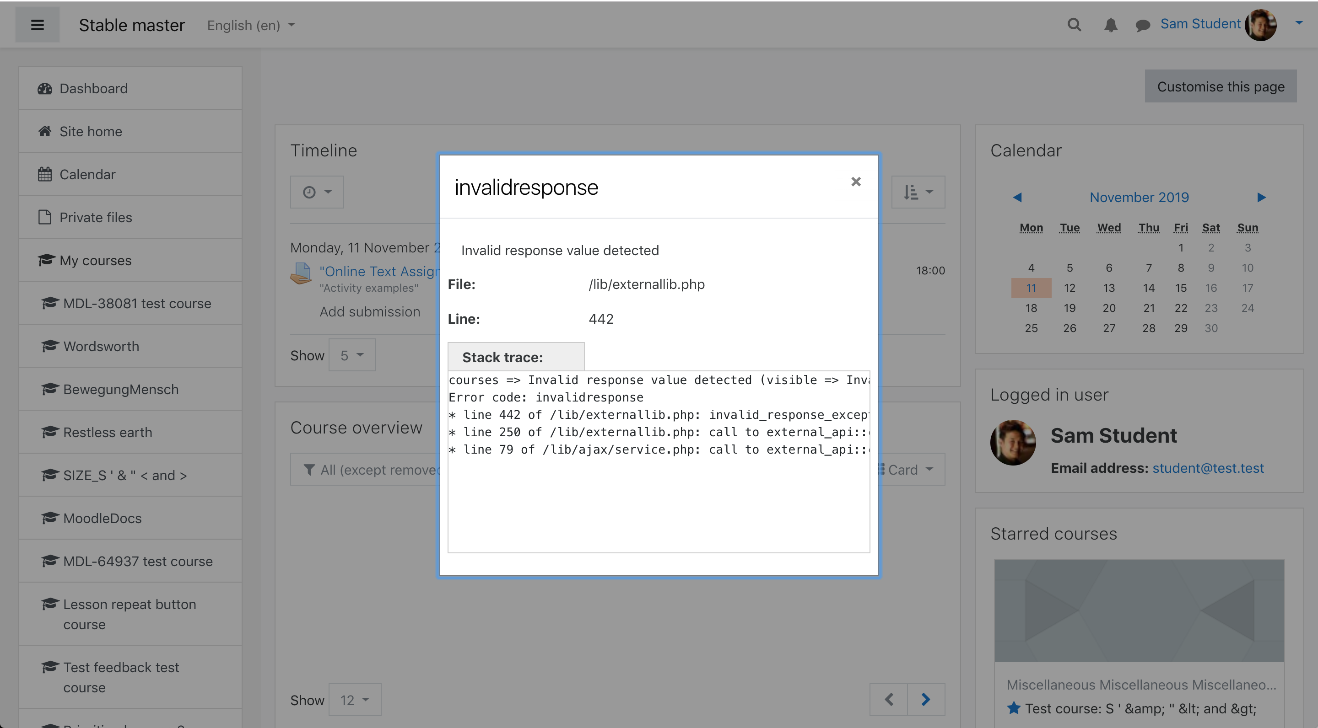Click the BewegungMensch graduation cap icon

(49, 389)
